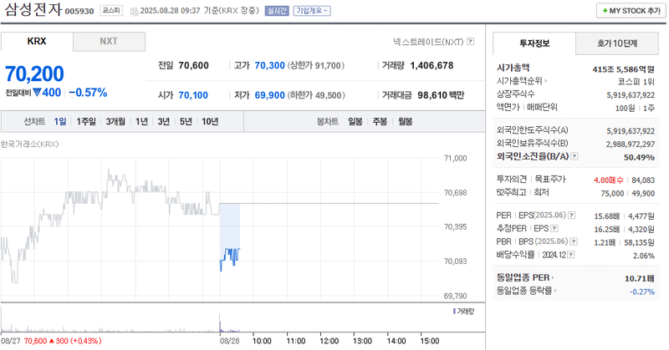Screen dimensions: 669x350
Task: Click help icon beside 배당수익률 2024.12
Action: click(x=571, y=255)
